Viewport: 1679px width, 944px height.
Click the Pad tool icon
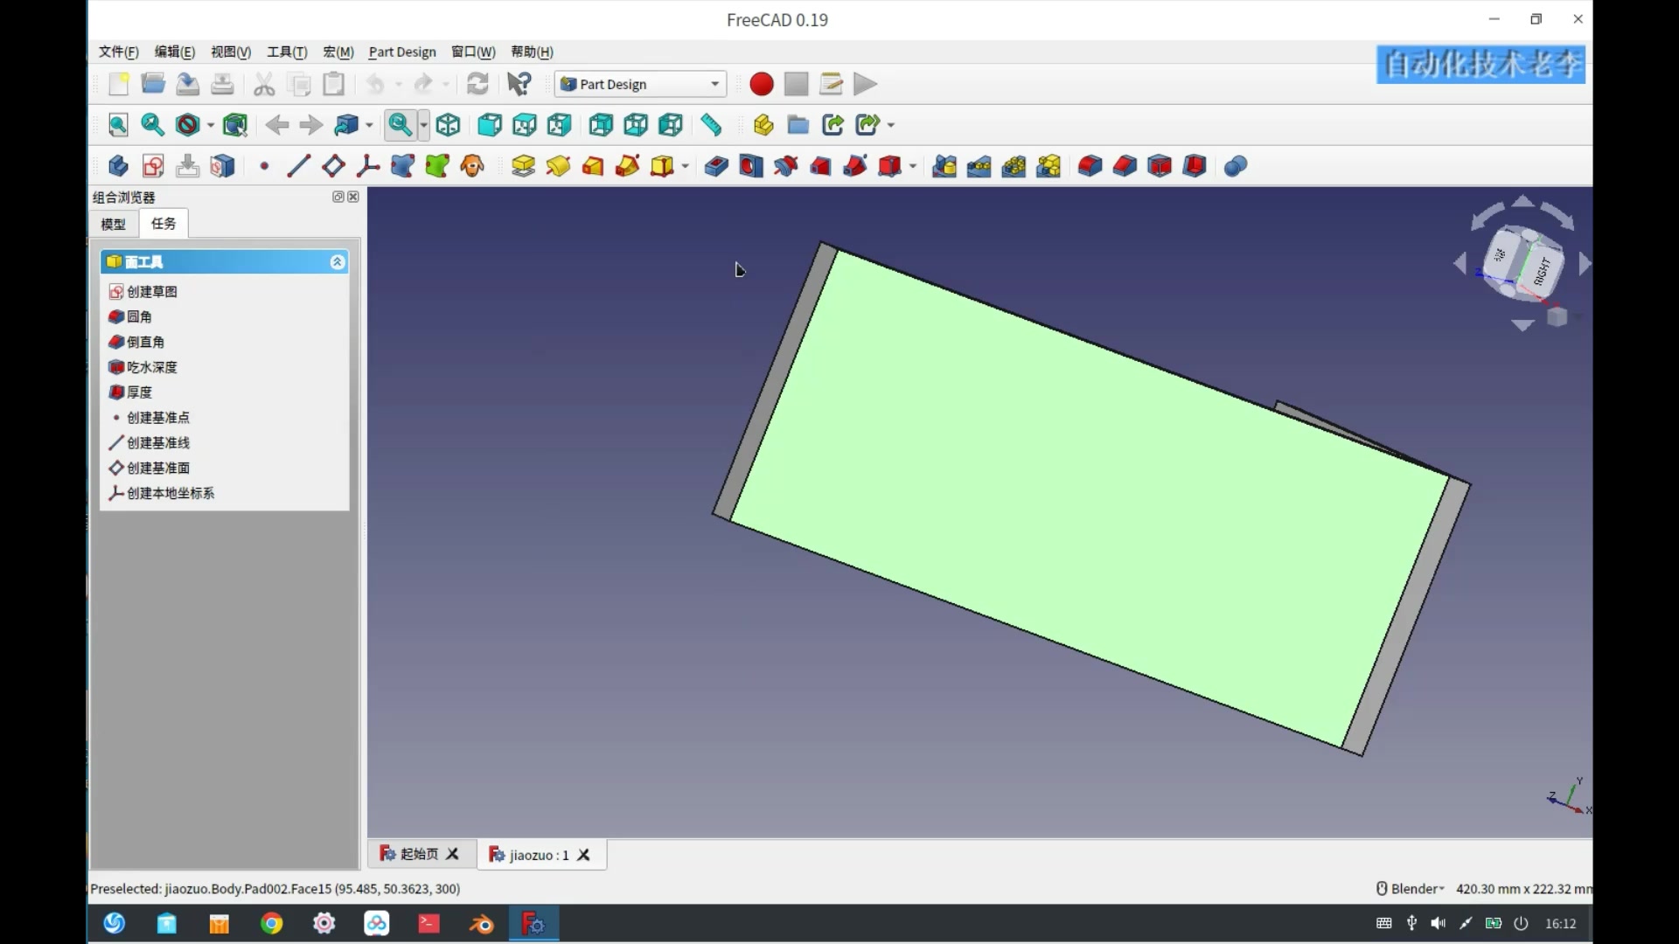tap(523, 166)
